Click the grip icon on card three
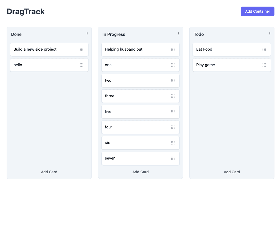Viewport: 280px width, 246px height. click(x=173, y=96)
